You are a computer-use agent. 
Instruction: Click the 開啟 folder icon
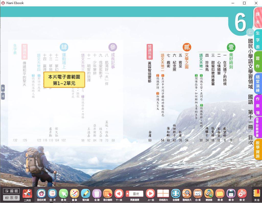(x=220, y=195)
